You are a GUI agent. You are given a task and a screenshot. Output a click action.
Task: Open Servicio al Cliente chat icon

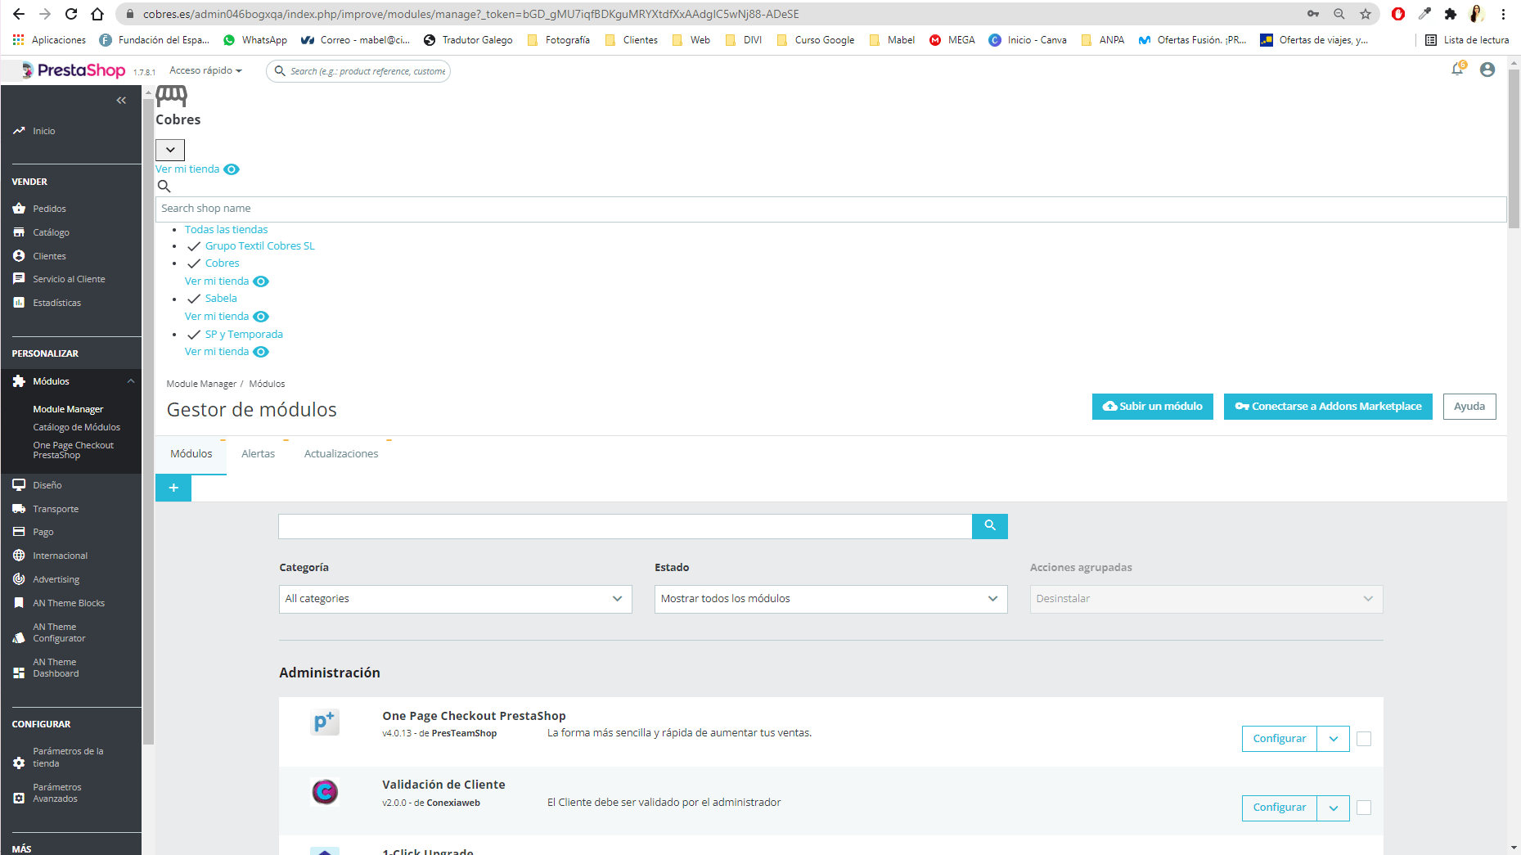pos(19,279)
